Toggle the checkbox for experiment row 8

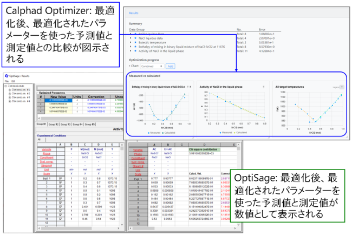pyautogui.click(x=61, y=207)
